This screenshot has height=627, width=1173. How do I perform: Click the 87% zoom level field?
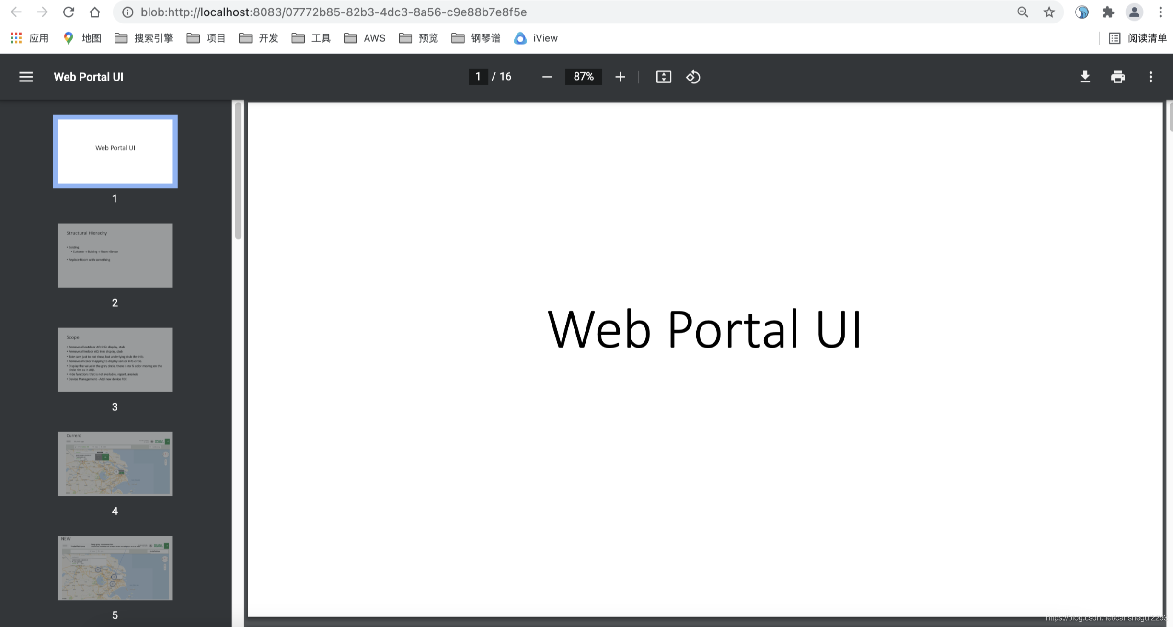(584, 77)
